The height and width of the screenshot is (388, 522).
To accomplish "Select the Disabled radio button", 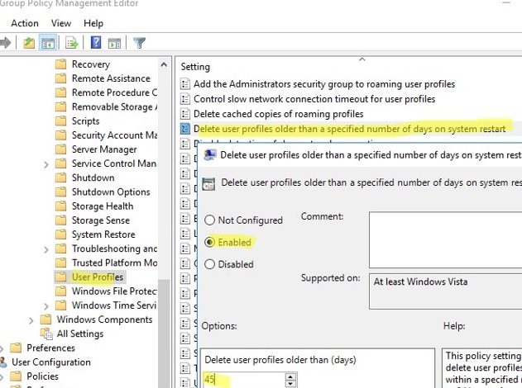I will 209,264.
